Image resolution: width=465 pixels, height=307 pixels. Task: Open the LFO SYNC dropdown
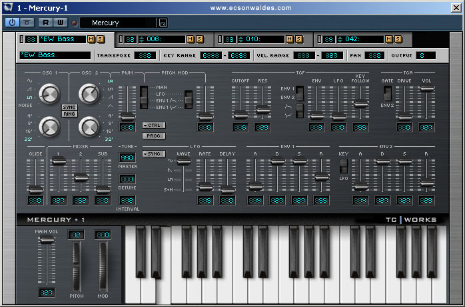point(154,153)
